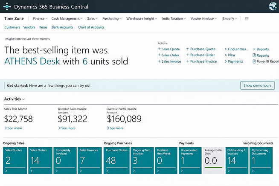Click the plus icon beside Sales Quote
The height and width of the screenshot is (186, 279).
coord(159,49)
